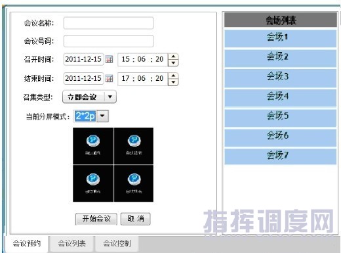Focus the 会议名称 input field
Image resolution: width=341 pixels, height=253 pixels.
(x=109, y=23)
